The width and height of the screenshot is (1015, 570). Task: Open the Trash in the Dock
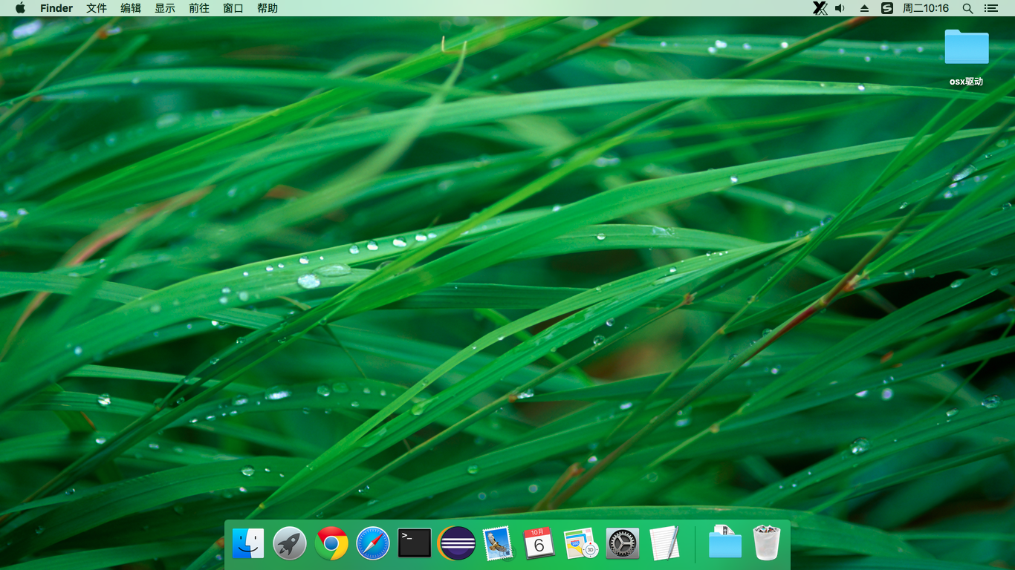[x=766, y=543]
